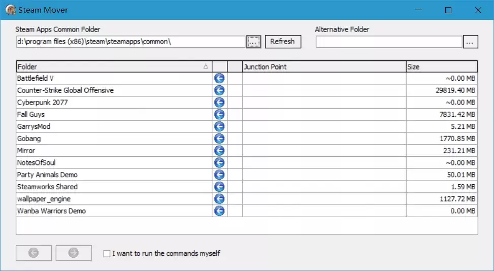
Task: Click the blue arrow icon for Counter-Strike Global Offensive
Action: (x=219, y=90)
